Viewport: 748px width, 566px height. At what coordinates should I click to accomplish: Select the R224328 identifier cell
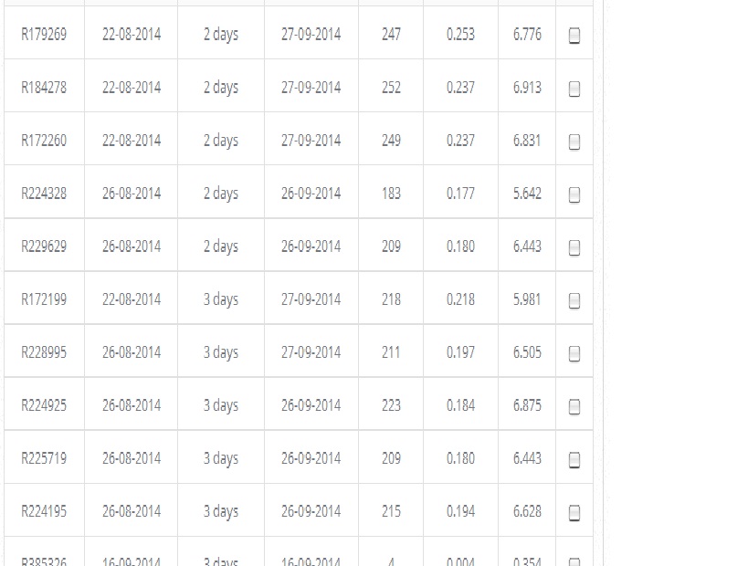(x=44, y=194)
